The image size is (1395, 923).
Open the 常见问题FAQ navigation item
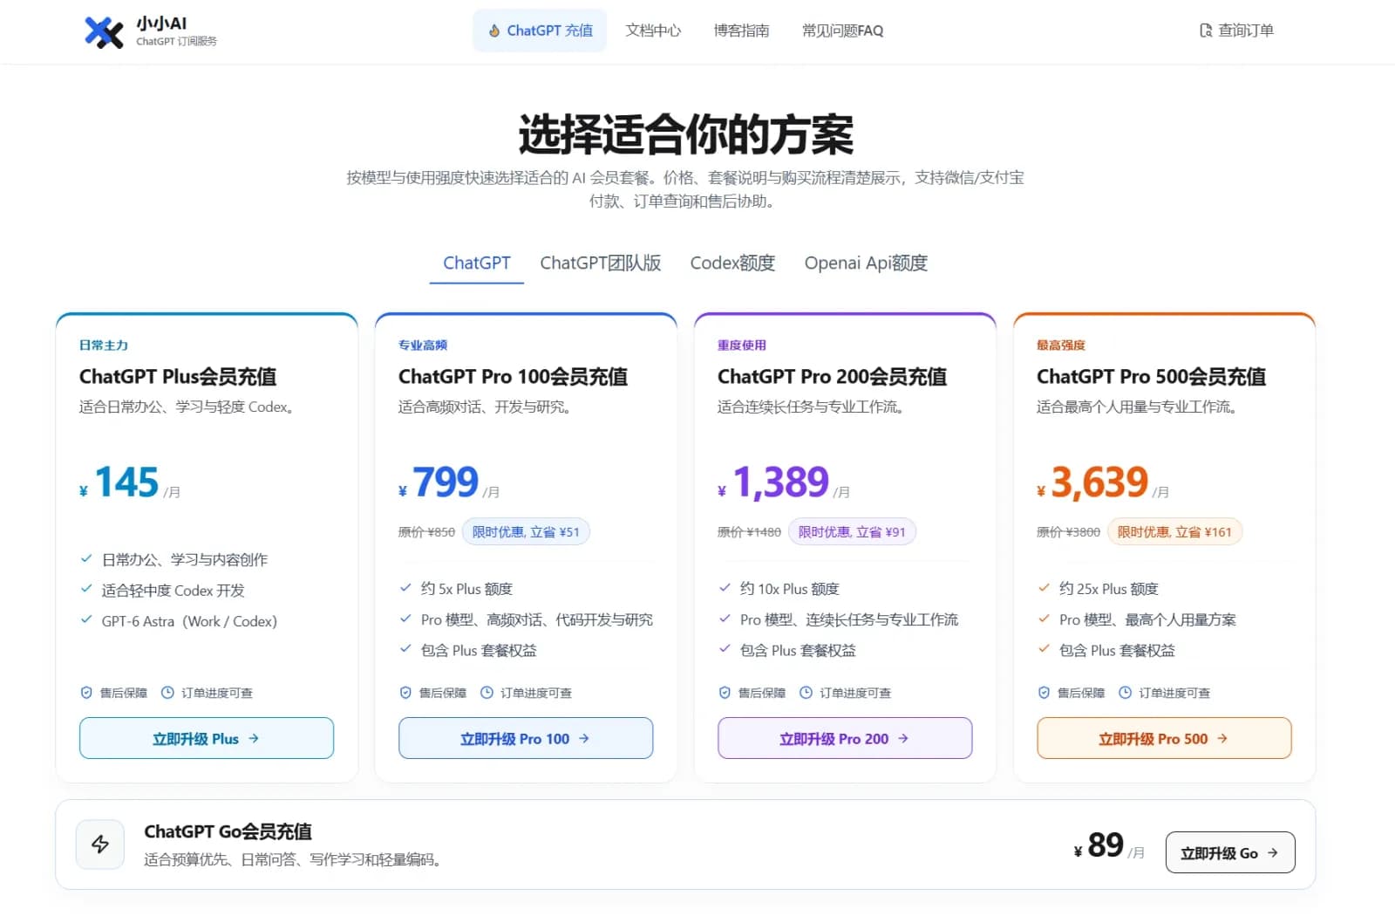pyautogui.click(x=842, y=31)
